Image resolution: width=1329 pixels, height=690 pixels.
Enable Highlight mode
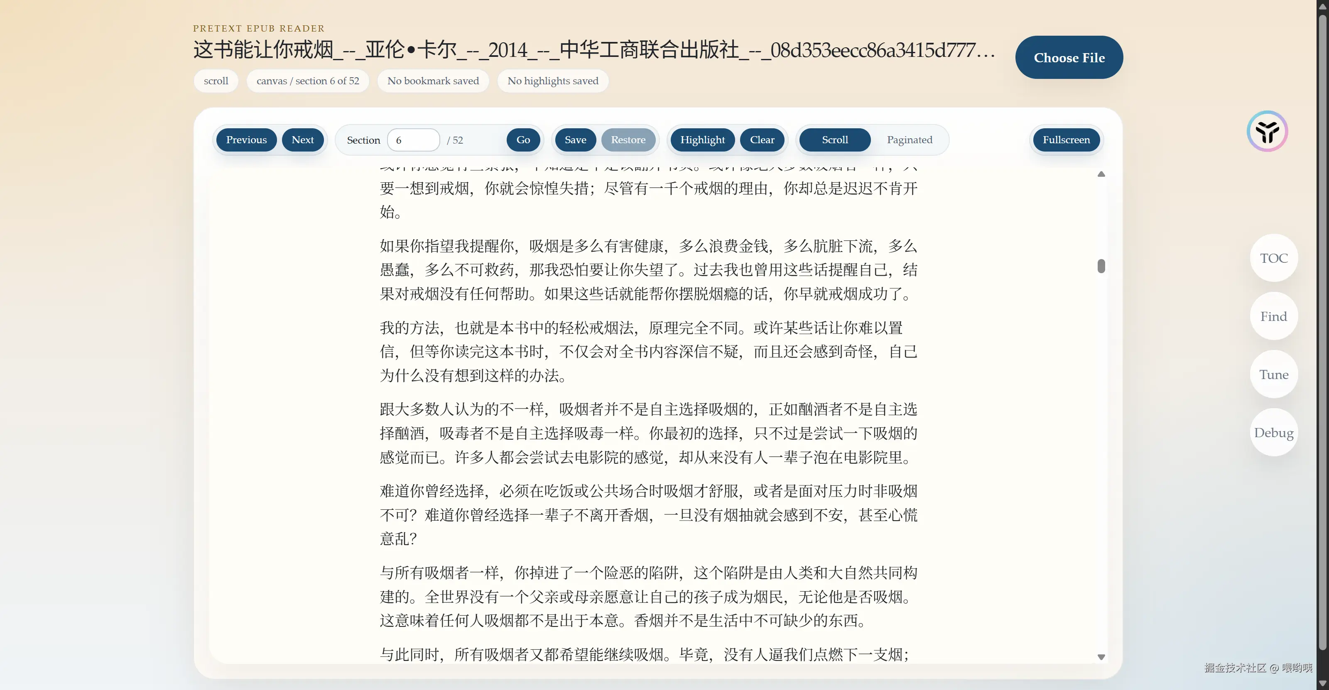click(x=702, y=139)
